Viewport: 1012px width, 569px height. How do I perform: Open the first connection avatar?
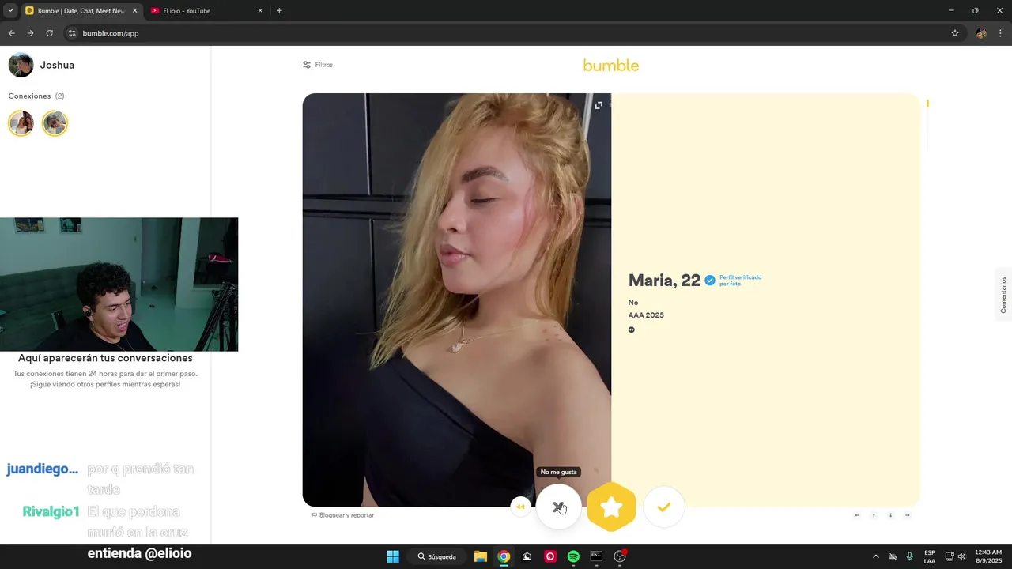coord(21,123)
